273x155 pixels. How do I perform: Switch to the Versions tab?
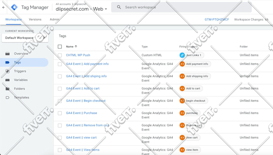click(x=35, y=19)
